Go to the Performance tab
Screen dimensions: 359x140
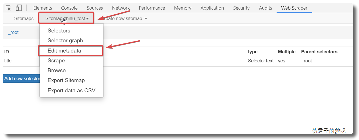click(152, 8)
